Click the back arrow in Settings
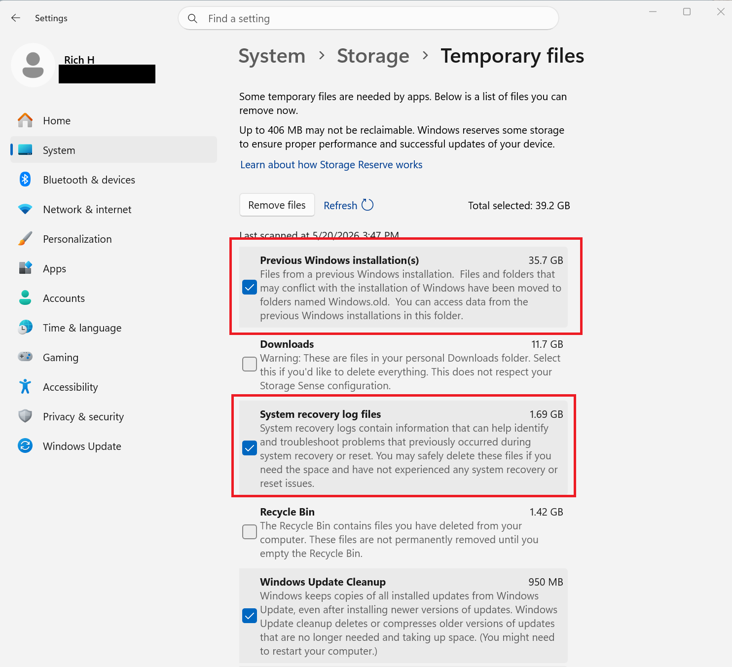The image size is (732, 667). (16, 18)
